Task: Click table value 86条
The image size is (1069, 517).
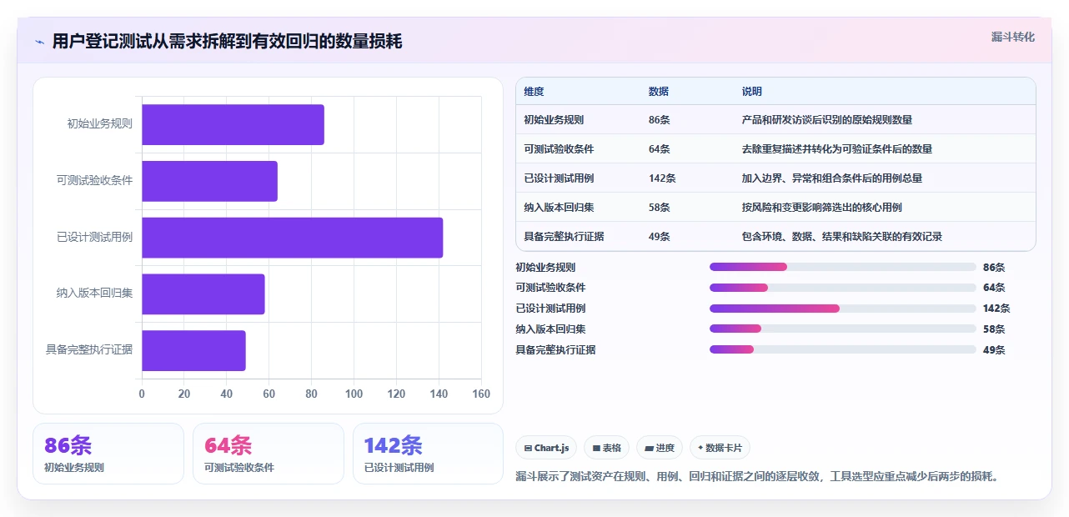Action: tap(659, 120)
